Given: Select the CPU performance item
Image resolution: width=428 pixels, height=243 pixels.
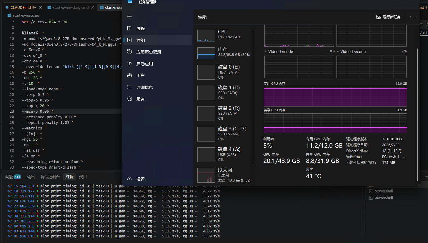Looking at the screenshot, I should 224,36.
